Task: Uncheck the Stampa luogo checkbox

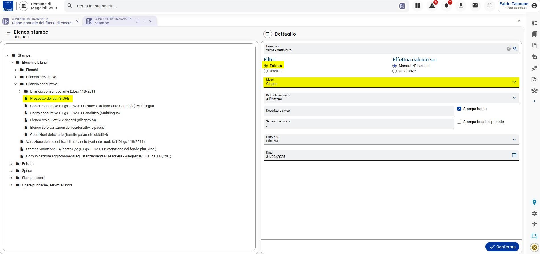Action: click(x=459, y=109)
